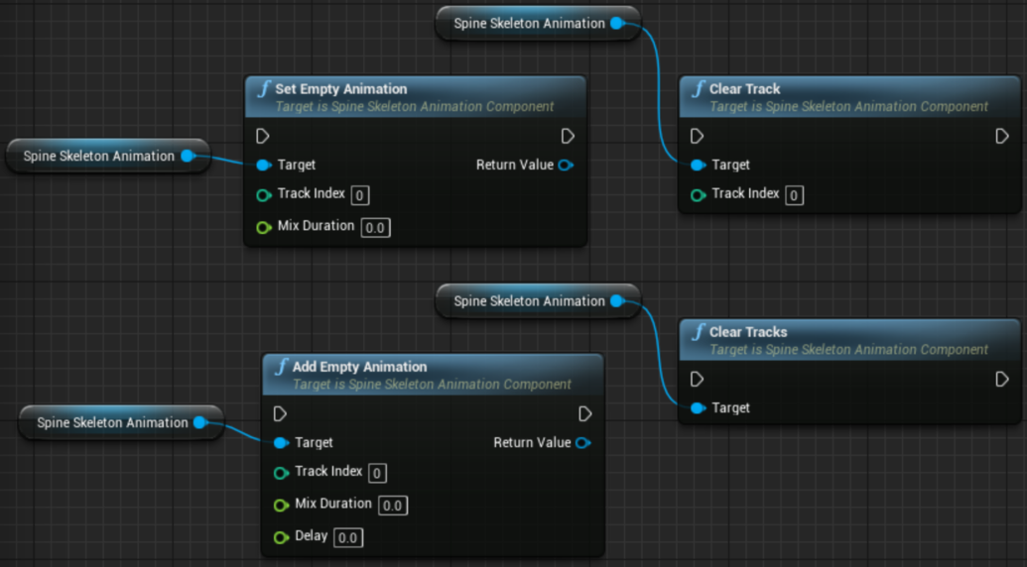Click Add Empty Animation output execution pin

tap(584, 413)
